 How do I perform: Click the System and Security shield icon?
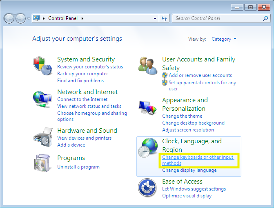[42, 66]
